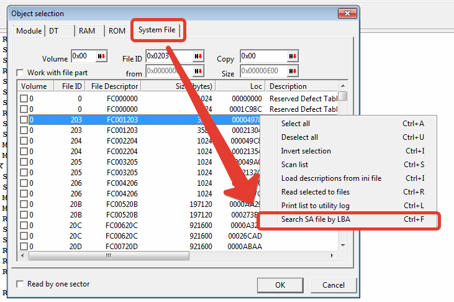454x302 pixels.
Task: Toggle Read by one sector checkbox
Action: coord(20,284)
